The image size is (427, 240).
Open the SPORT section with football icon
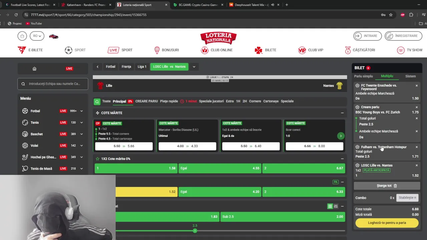coord(75,50)
